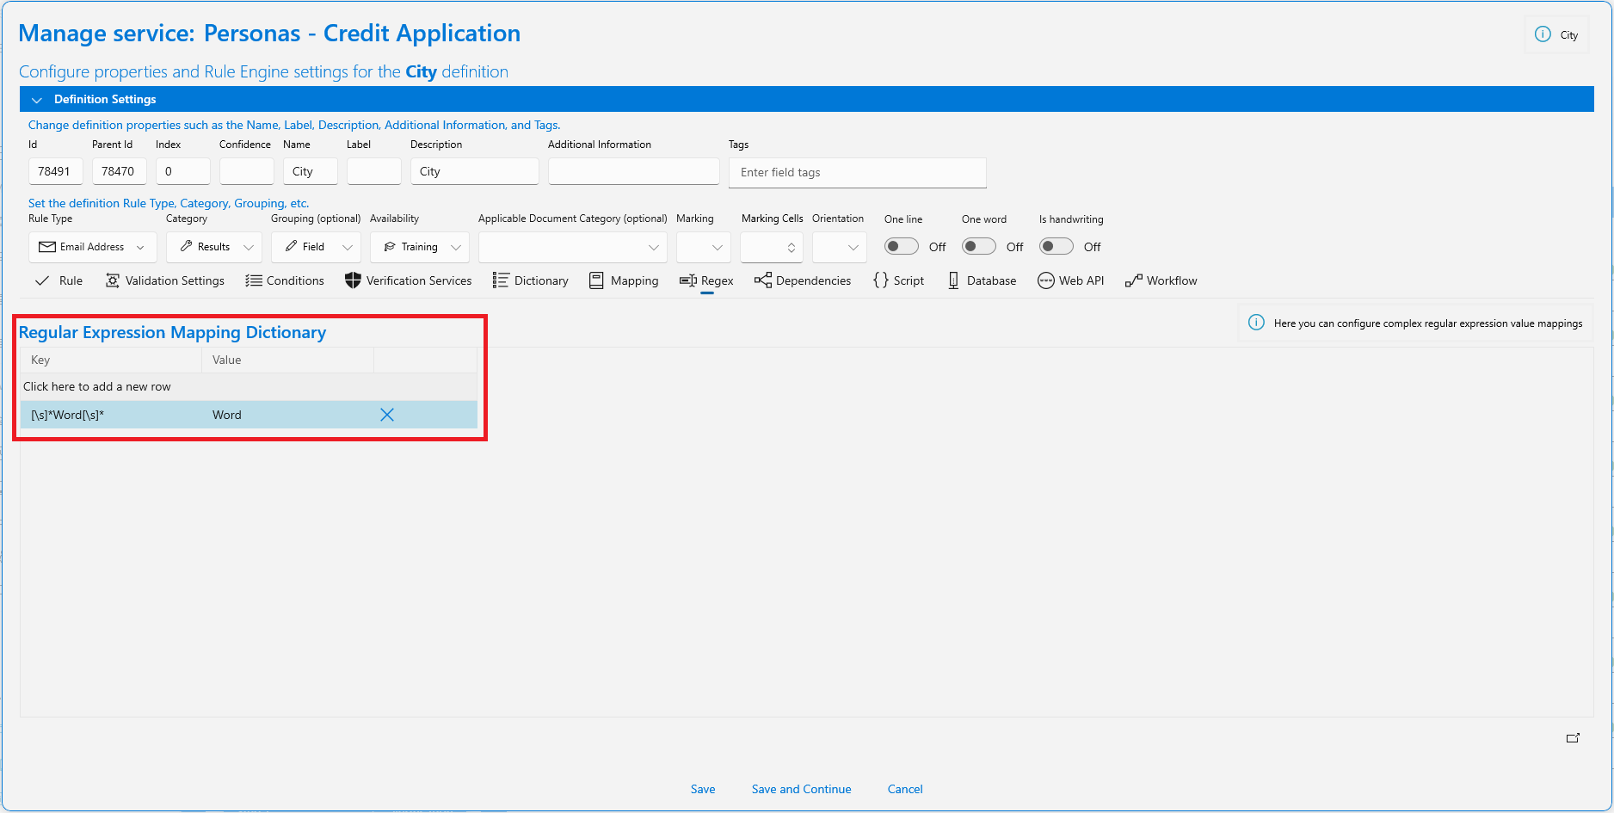Delete the [\s]*Word[\s]* row with X
1614x813 pixels.
tap(387, 415)
